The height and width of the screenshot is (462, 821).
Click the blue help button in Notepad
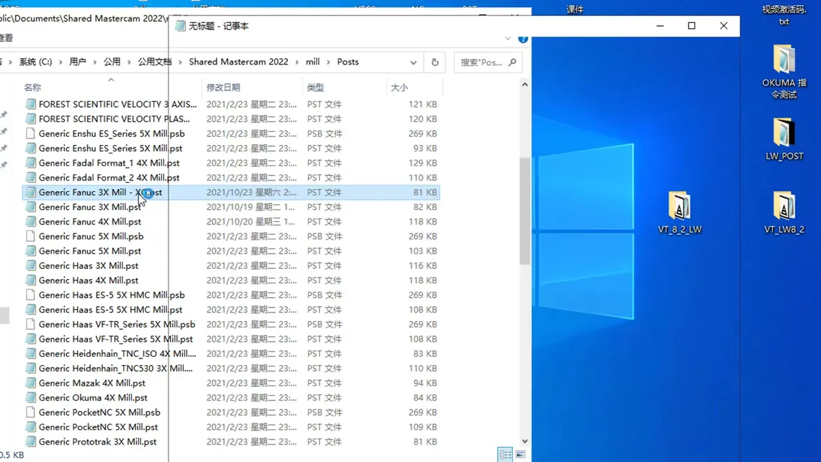[523, 38]
